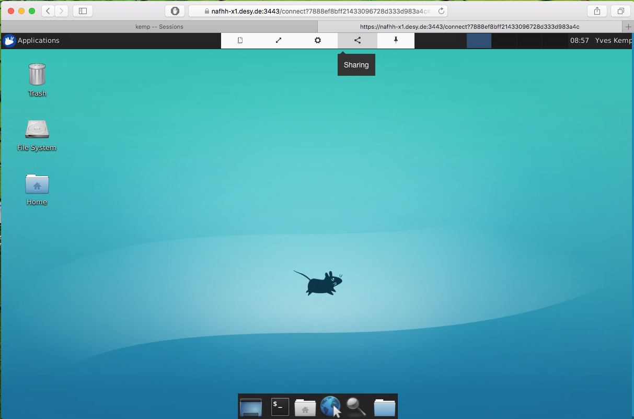Click the pin icon in the session toolbar

[x=396, y=41]
